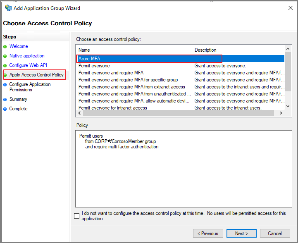
Task: Select Permit everyone and require MFA policy
Action: point(111,73)
